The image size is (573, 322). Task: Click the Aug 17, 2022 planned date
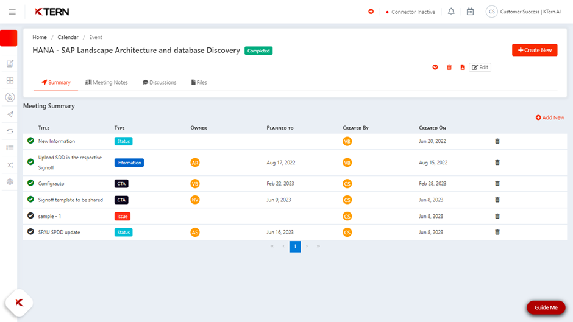280,163
